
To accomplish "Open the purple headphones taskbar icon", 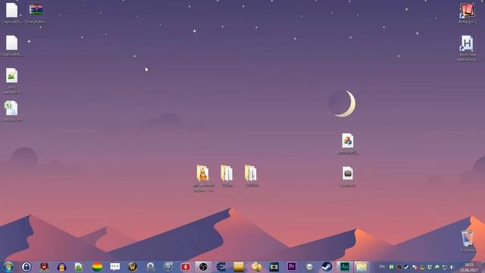I will click(x=62, y=267).
